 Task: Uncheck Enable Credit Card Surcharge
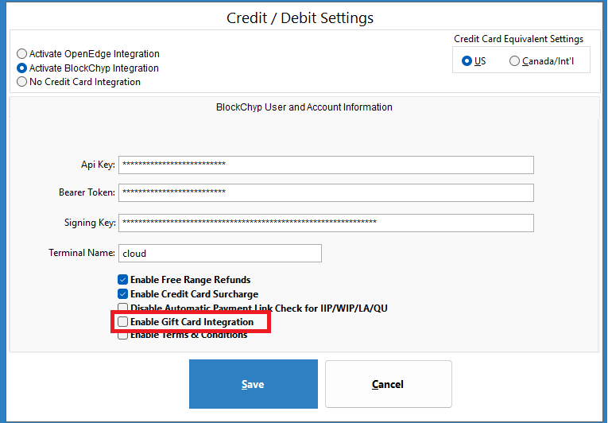click(x=122, y=293)
